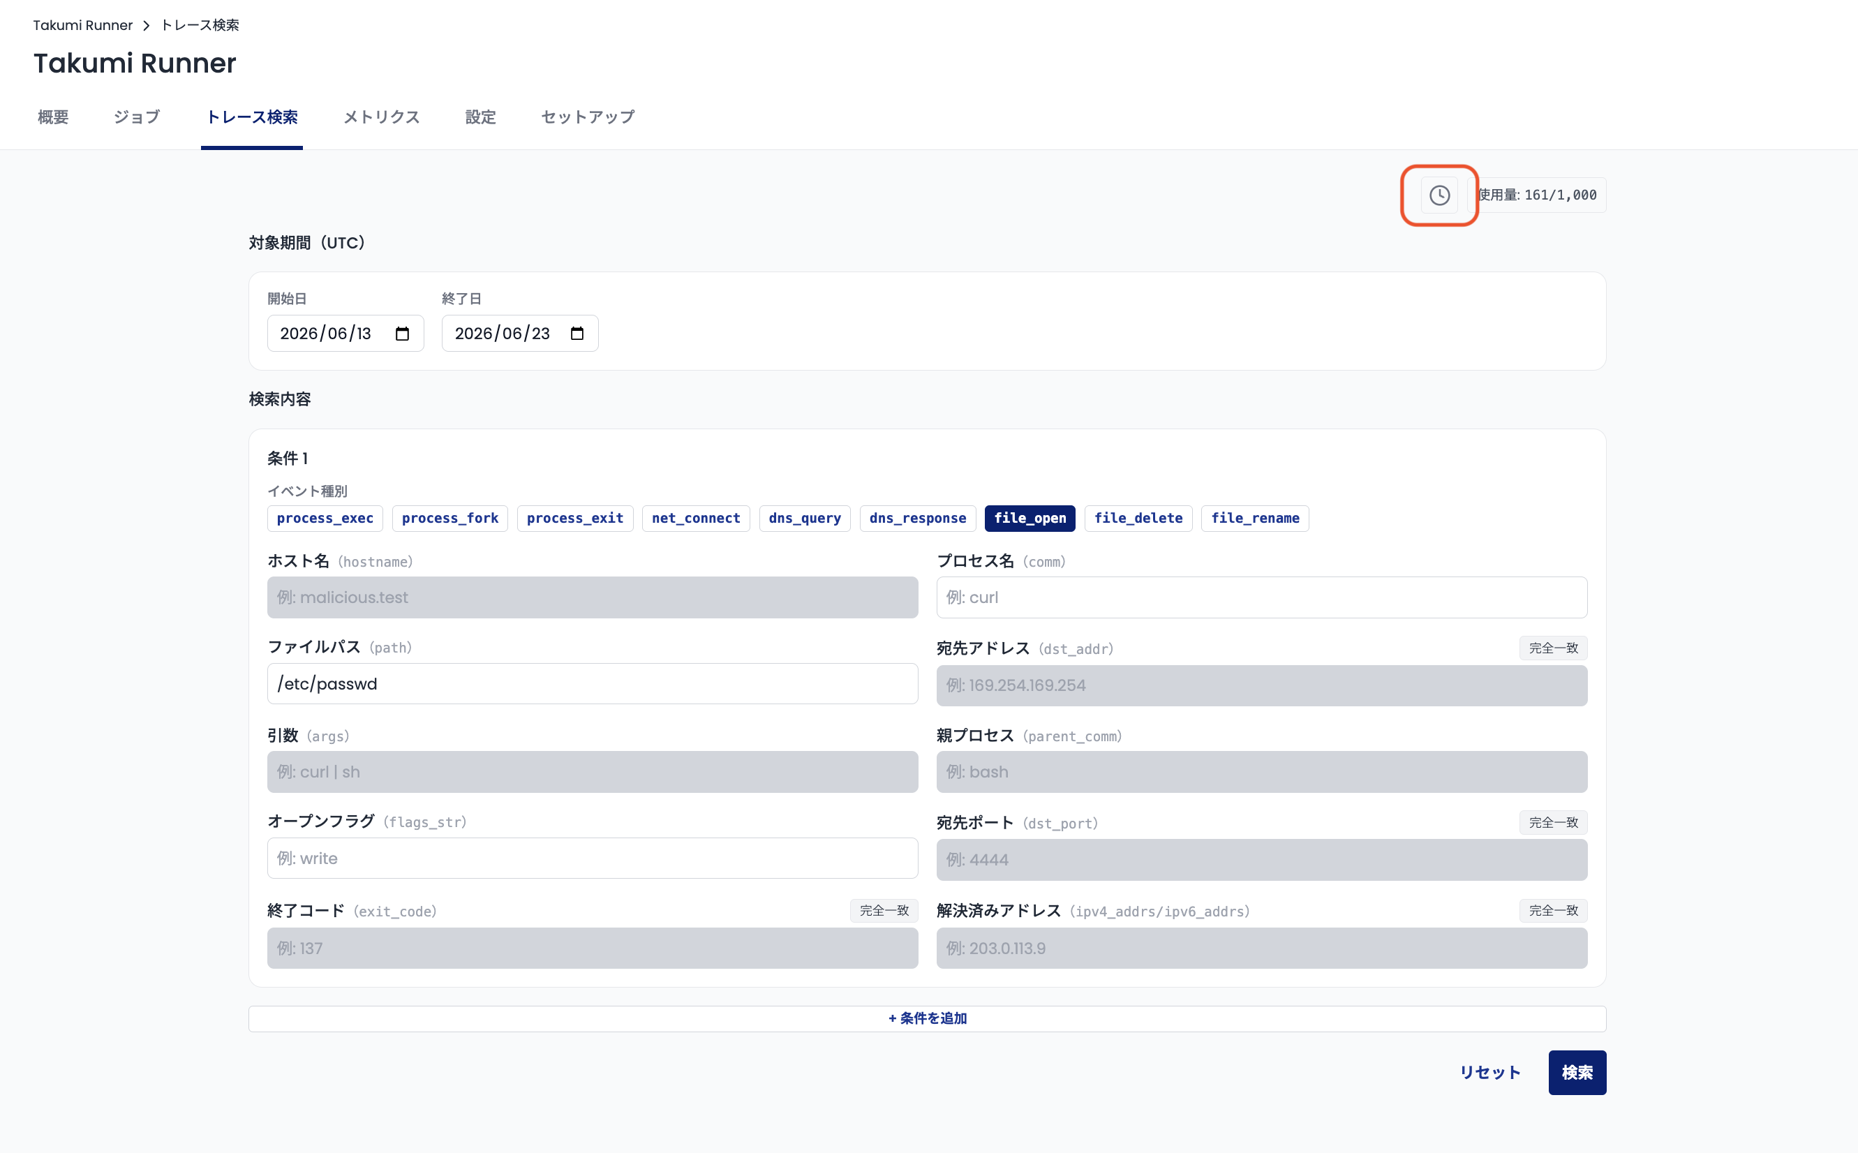Screen dimensions: 1858x1153
Task: Focus the プロセス名 comm input field
Action: 1261,597
